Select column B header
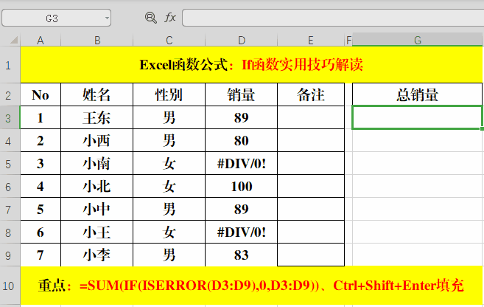This screenshot has width=484, height=307. pos(97,40)
